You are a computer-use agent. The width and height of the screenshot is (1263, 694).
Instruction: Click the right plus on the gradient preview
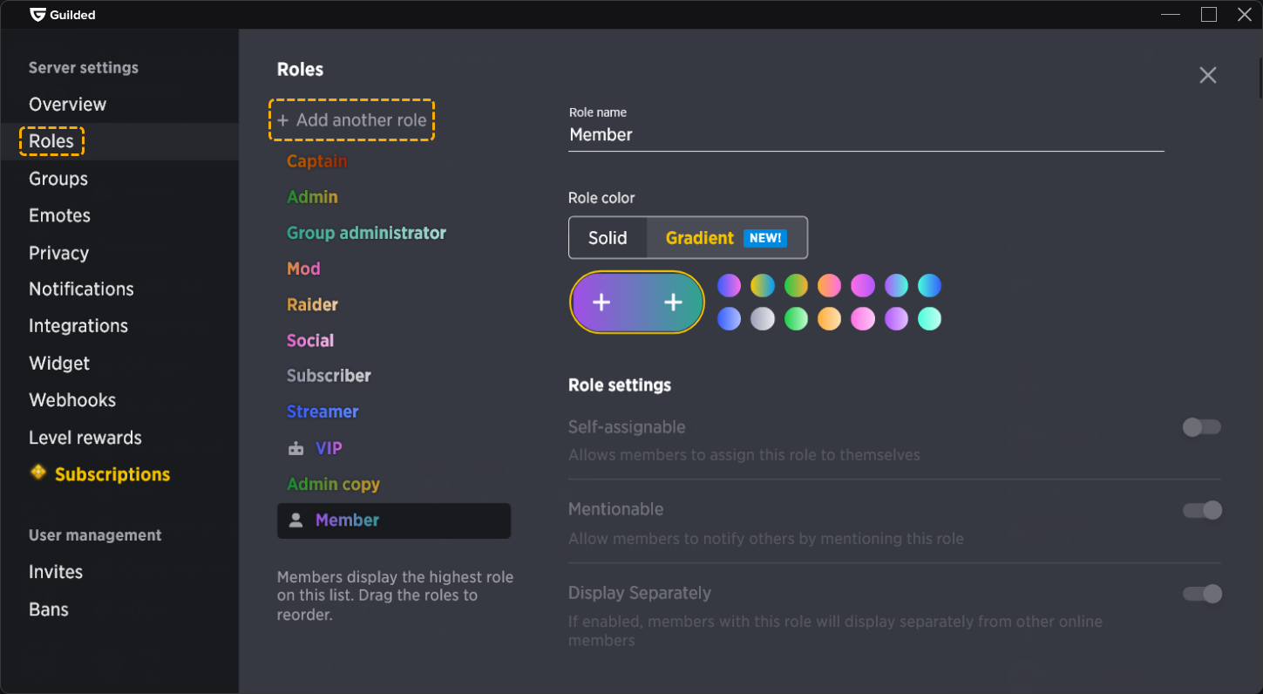[673, 302]
